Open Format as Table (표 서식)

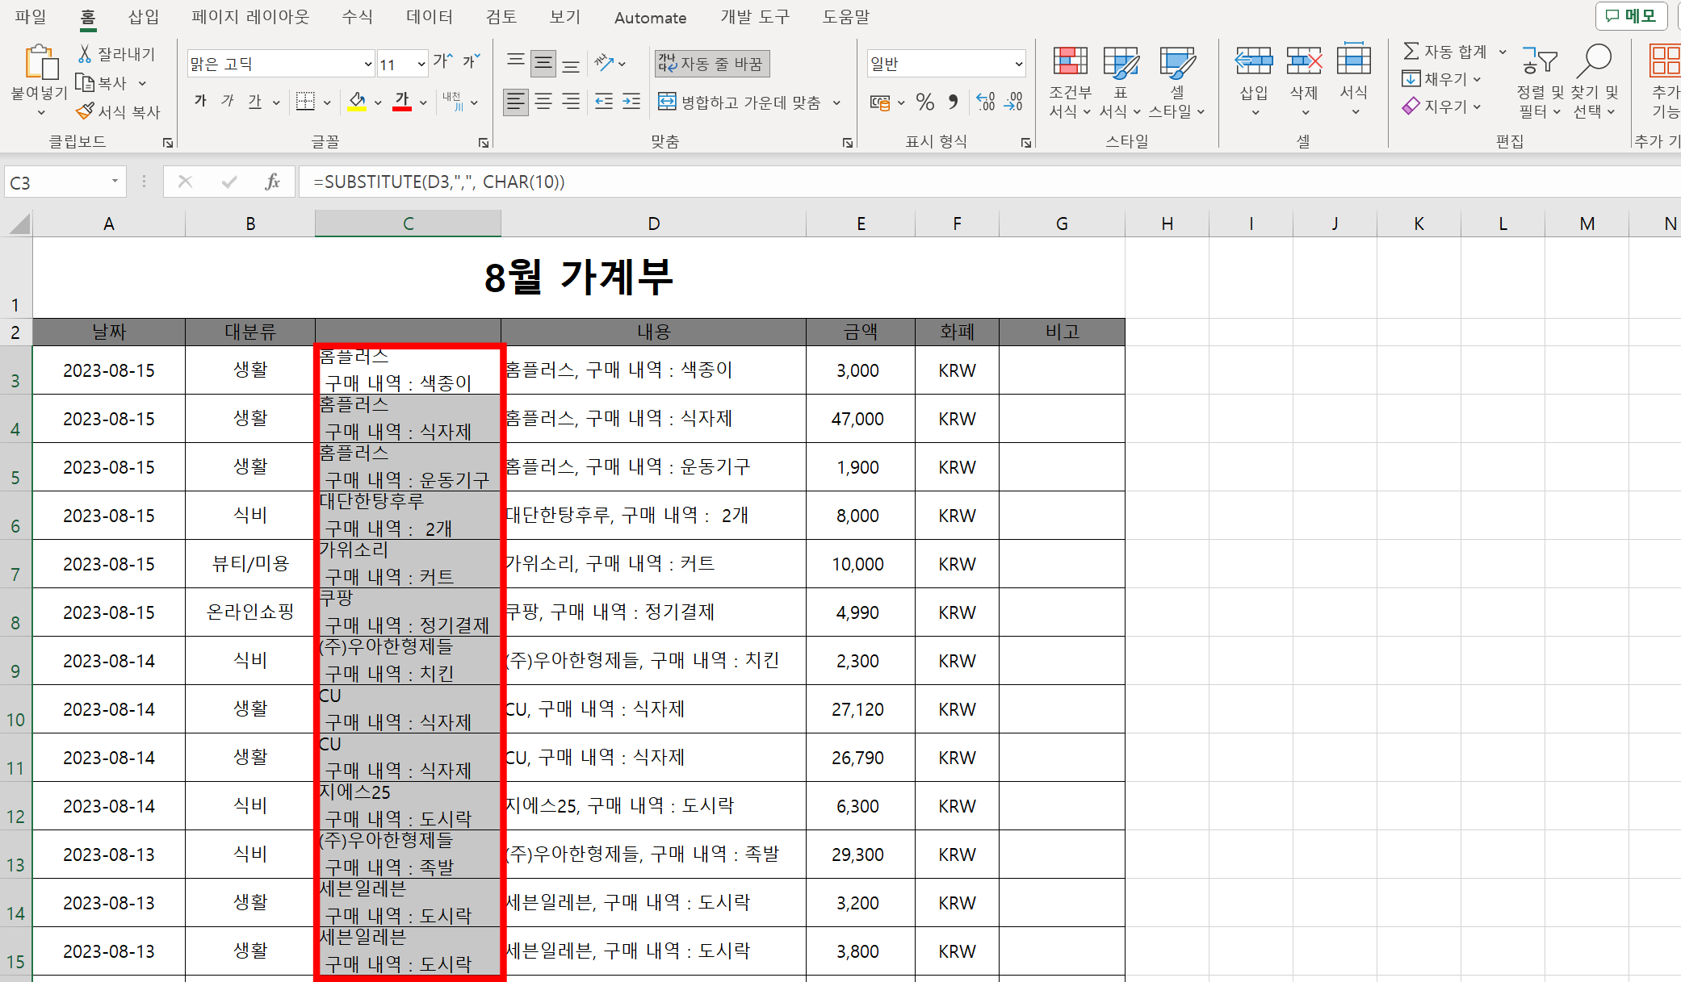click(1121, 81)
